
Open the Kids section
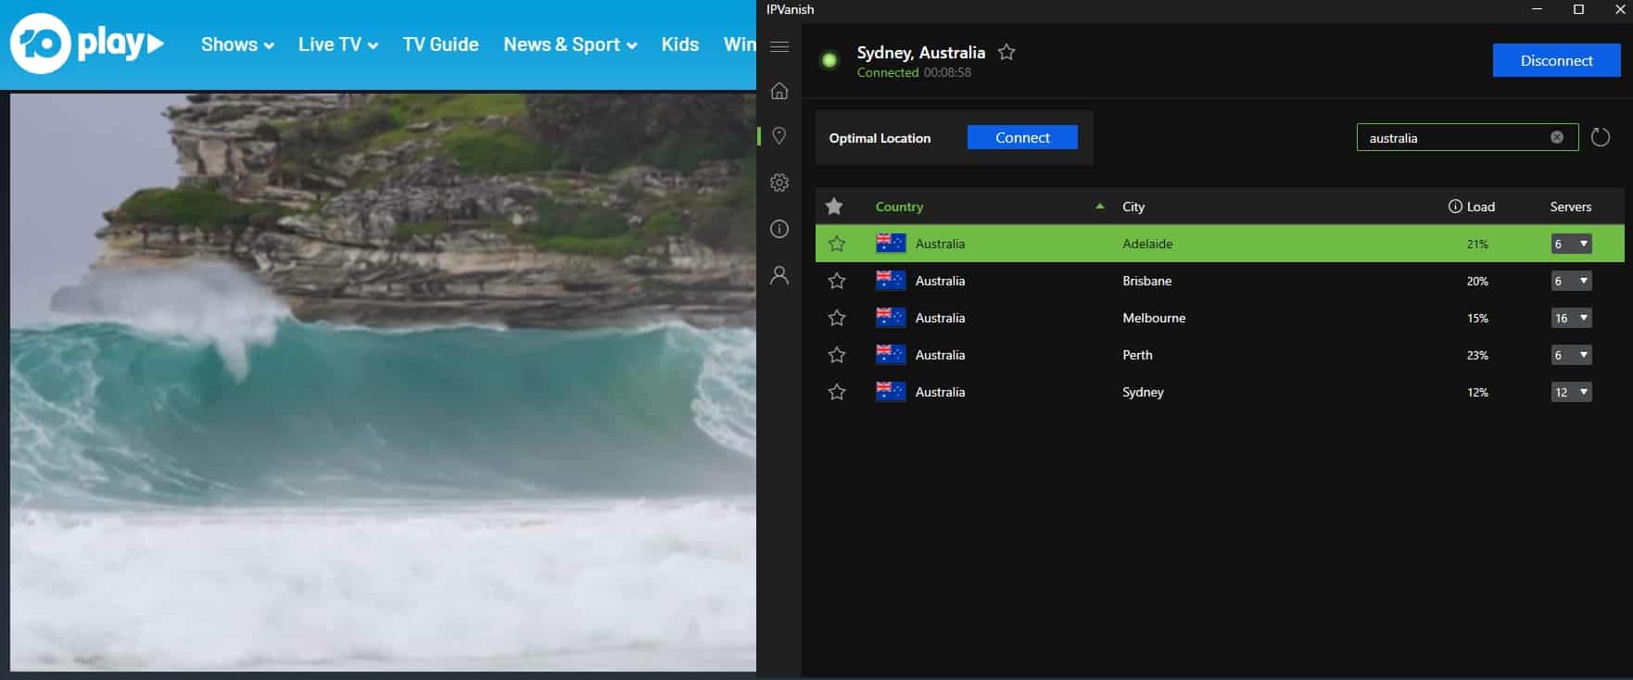[x=680, y=44]
